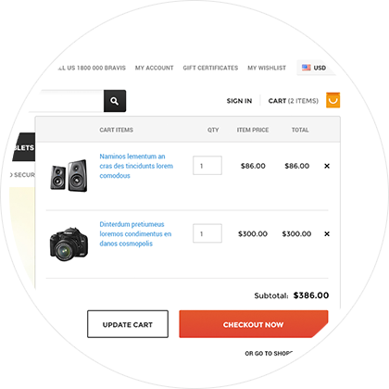Select the camera product thumbnail
This screenshot has width=389, height=389.
point(69,244)
